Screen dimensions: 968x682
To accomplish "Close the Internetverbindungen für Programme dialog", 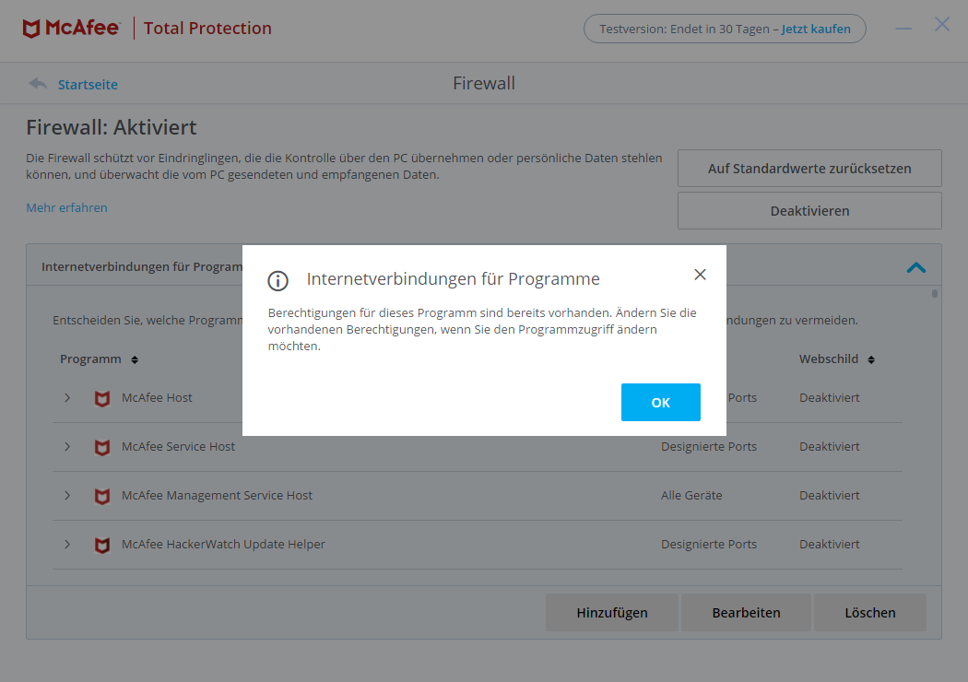I will (700, 275).
